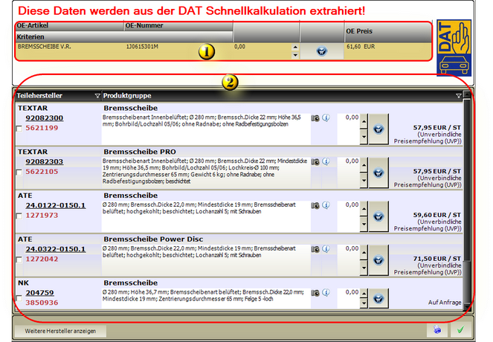
Task: Open the part number link 204759
Action: click(39, 293)
